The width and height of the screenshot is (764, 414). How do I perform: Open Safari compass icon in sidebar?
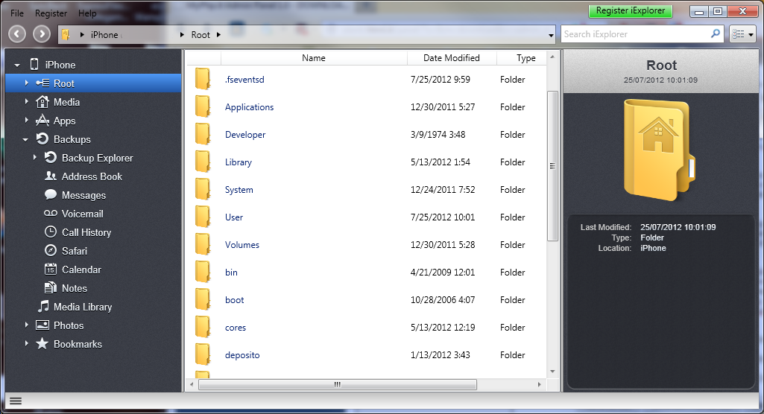(x=51, y=251)
